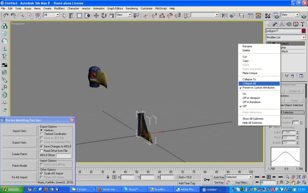308x193 pixels.
Task: Toggle absolute/offset transform type-in mode
Action: pyautogui.click(x=114, y=177)
